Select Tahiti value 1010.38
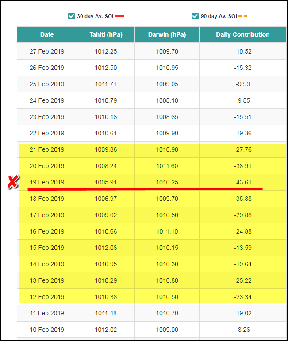This screenshot has height=341, width=288. click(106, 297)
